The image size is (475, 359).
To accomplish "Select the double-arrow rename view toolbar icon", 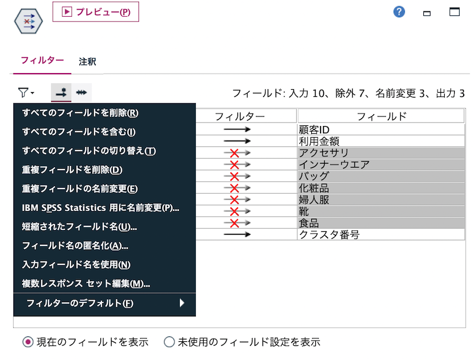I will (83, 93).
